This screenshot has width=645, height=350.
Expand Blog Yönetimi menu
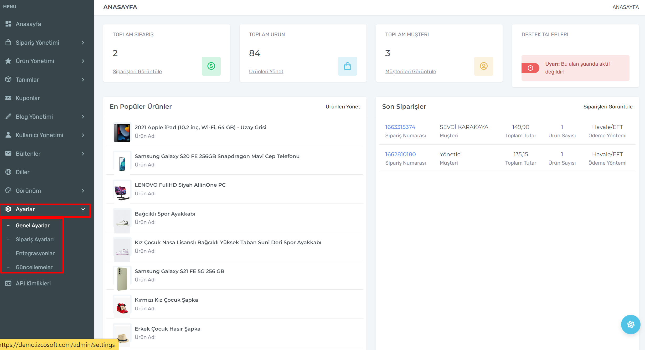(x=83, y=117)
